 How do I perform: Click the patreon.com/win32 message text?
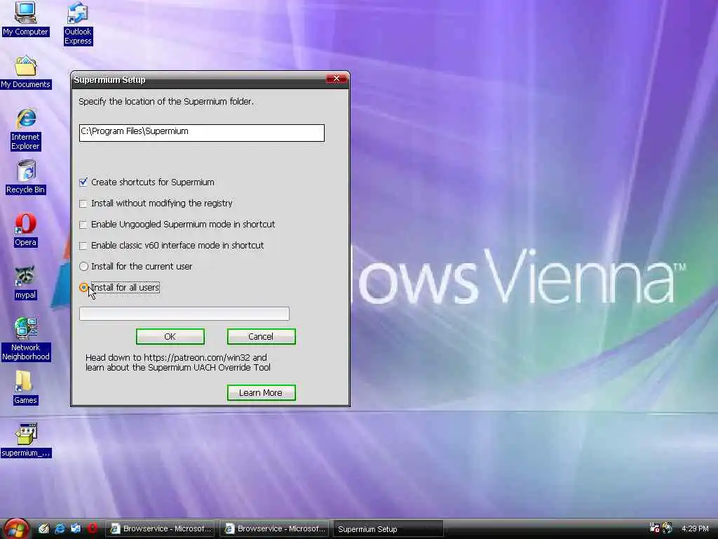177,363
